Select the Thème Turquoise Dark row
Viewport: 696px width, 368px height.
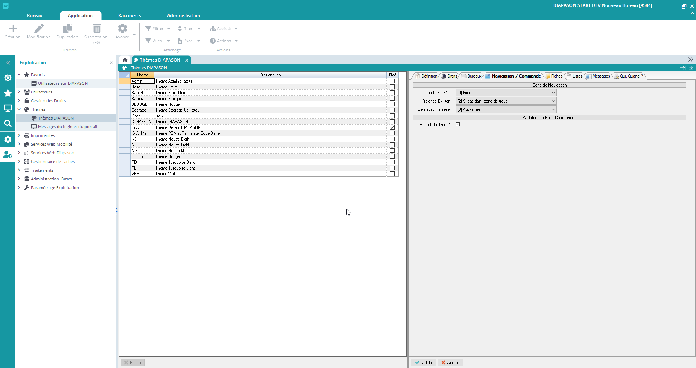click(175, 162)
